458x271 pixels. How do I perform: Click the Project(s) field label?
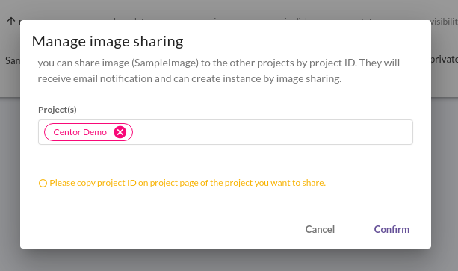(x=58, y=110)
